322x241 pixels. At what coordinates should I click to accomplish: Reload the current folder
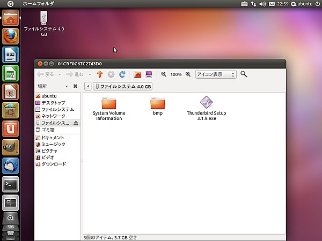point(122,74)
